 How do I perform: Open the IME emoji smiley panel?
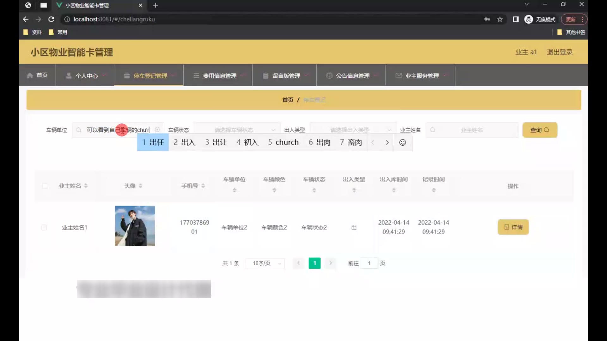402,142
